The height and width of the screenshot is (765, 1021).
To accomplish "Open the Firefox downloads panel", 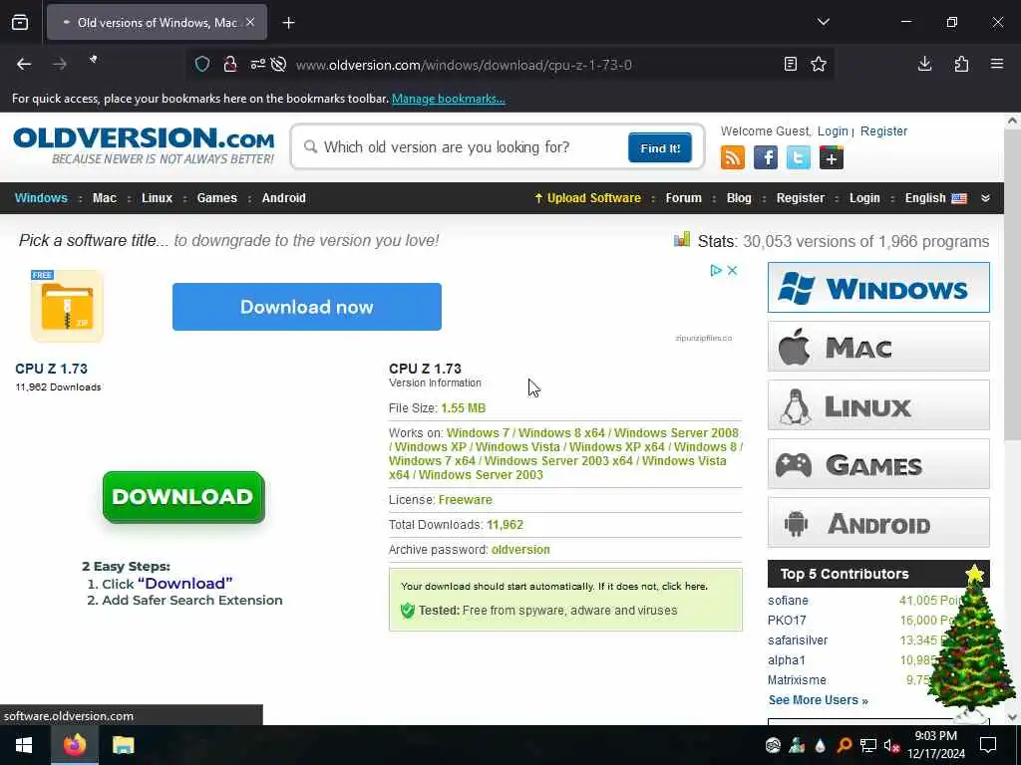I will [x=924, y=64].
